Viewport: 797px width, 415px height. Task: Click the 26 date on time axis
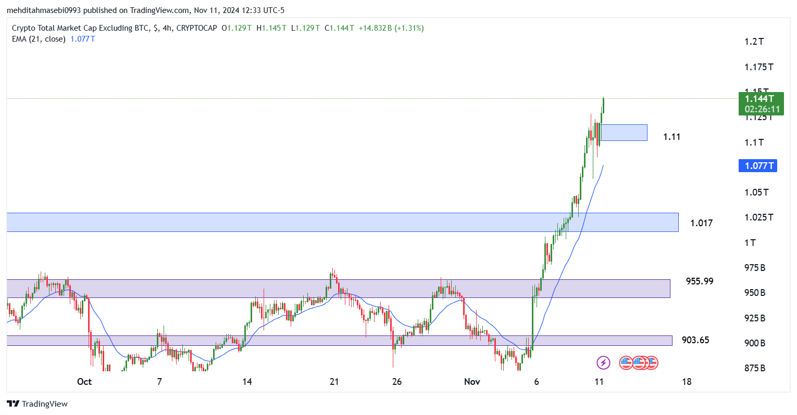(397, 382)
